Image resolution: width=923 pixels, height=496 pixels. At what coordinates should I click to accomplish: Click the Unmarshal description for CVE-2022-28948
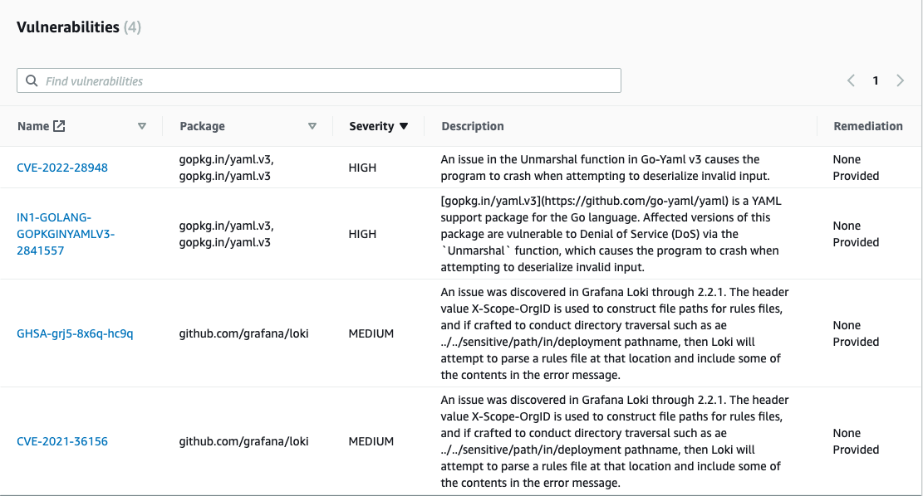coord(605,168)
